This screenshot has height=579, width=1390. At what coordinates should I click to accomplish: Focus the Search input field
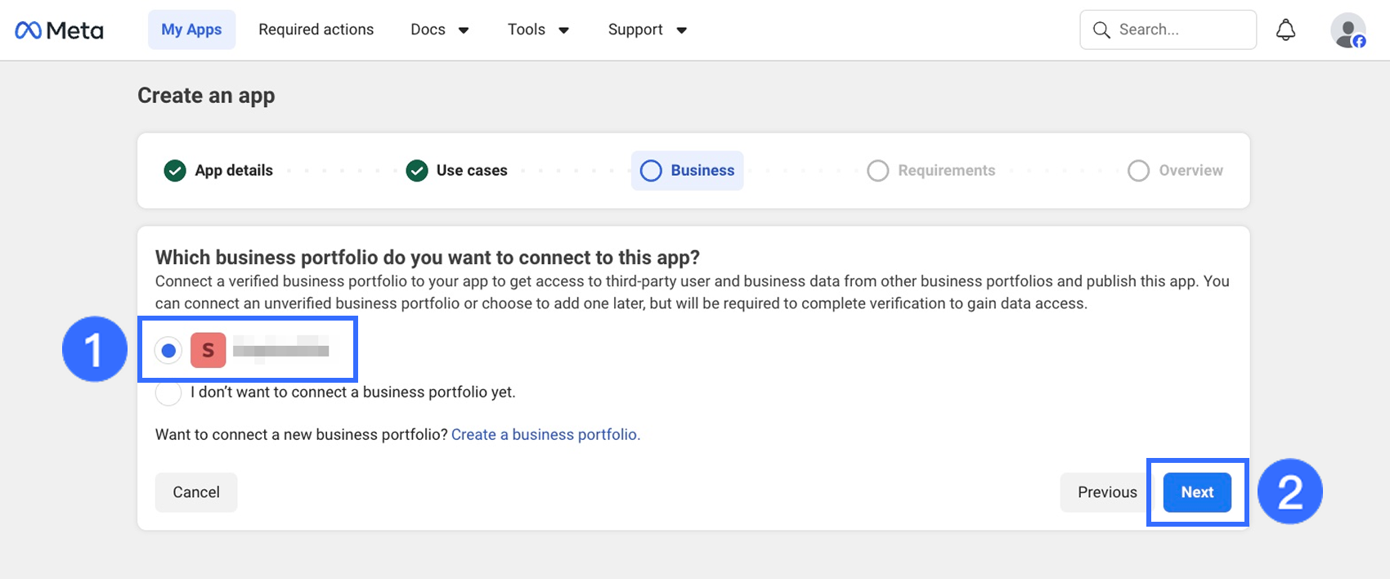1168,30
